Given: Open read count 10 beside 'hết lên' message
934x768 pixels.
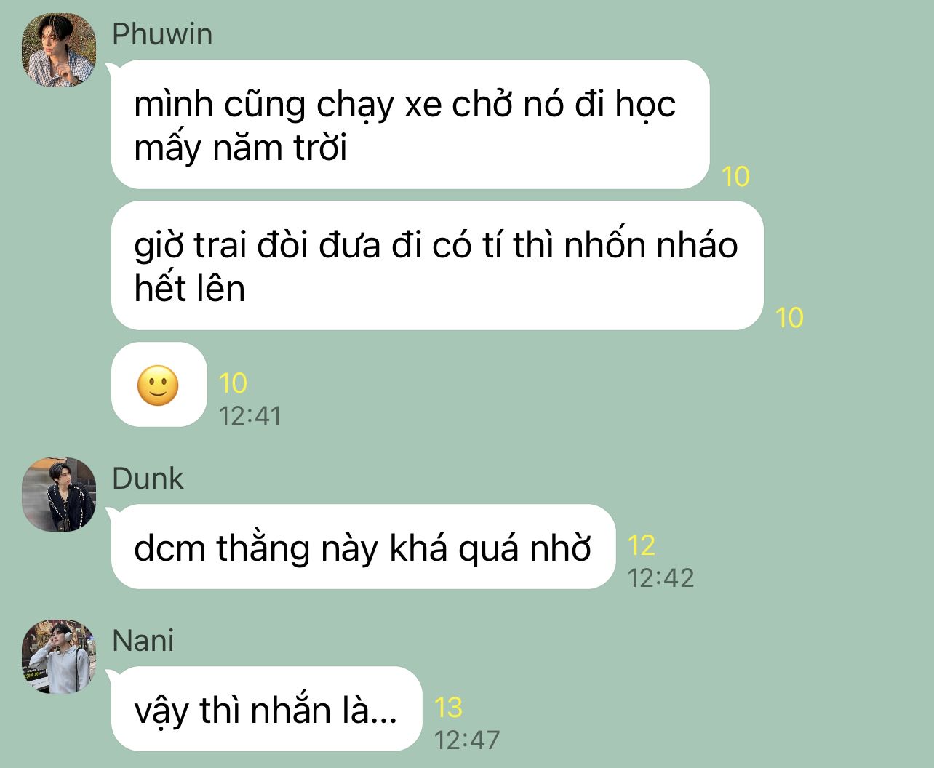Looking at the screenshot, I should pos(789,318).
